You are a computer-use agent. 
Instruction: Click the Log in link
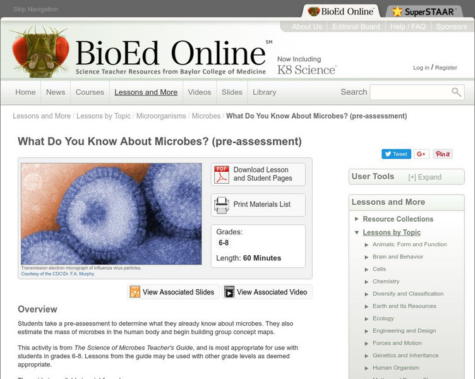tap(421, 68)
